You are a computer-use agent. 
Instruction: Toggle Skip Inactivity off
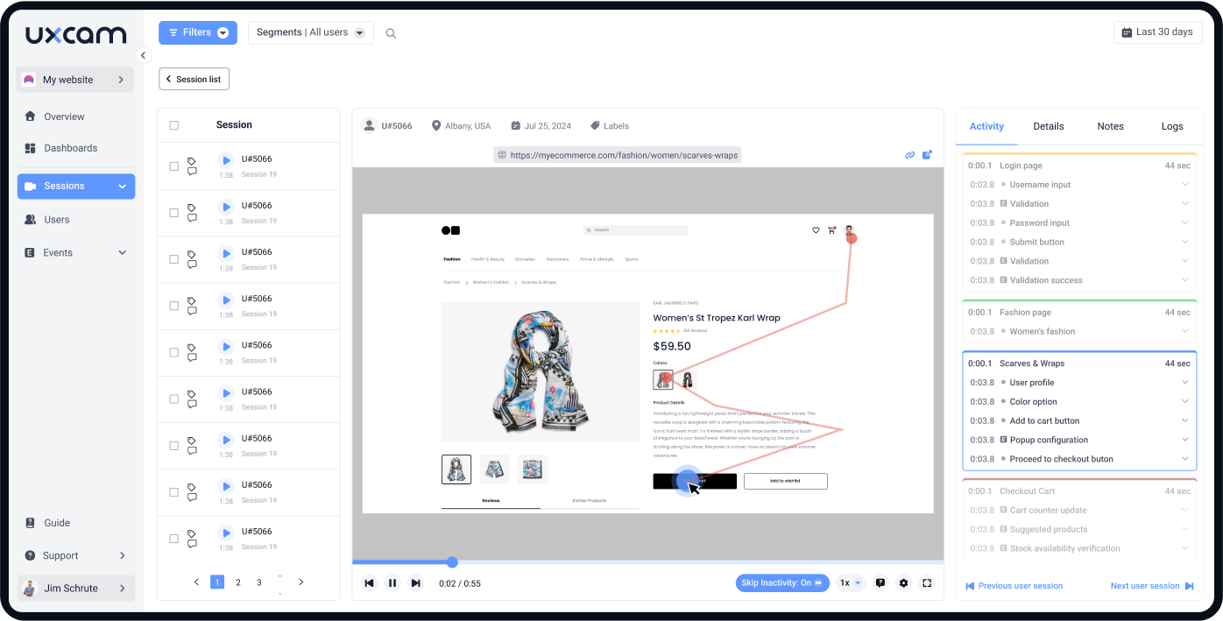click(781, 582)
